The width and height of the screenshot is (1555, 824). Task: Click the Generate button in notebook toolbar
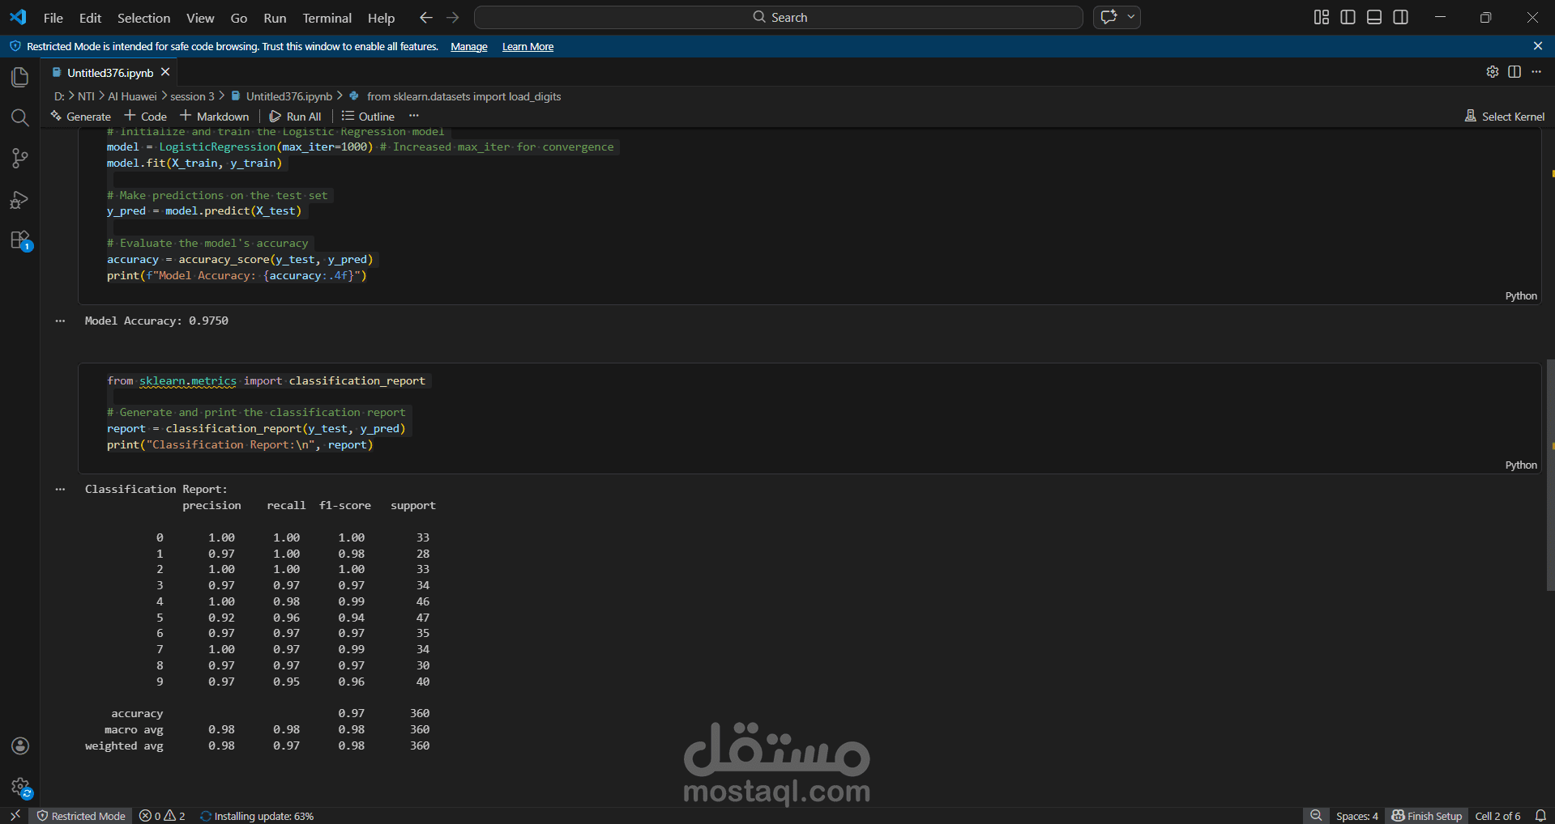pyautogui.click(x=81, y=117)
